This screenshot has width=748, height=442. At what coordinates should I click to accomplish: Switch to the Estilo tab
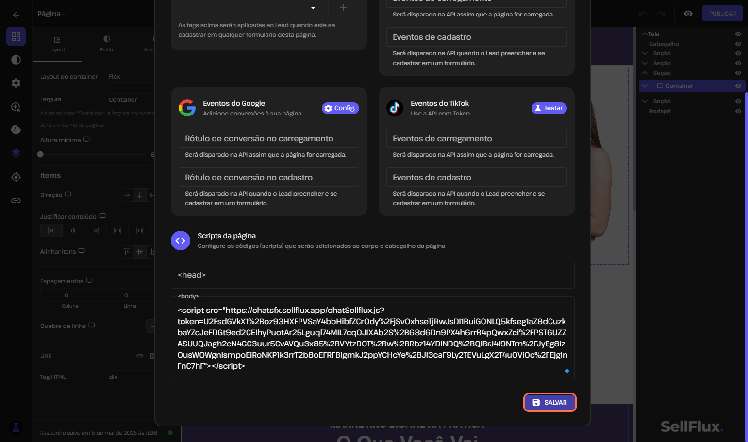pos(106,44)
